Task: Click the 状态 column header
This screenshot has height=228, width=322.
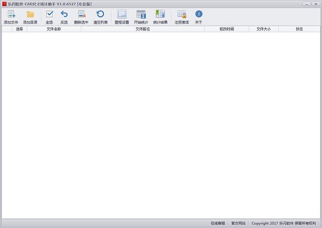Action: point(299,29)
